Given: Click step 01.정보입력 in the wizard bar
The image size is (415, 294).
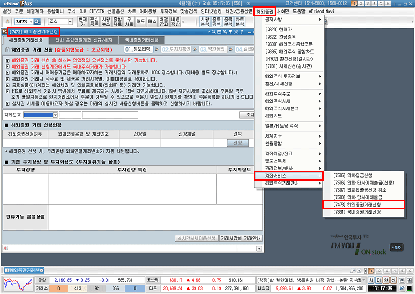Looking at the screenshot, I should pyautogui.click(x=138, y=49).
